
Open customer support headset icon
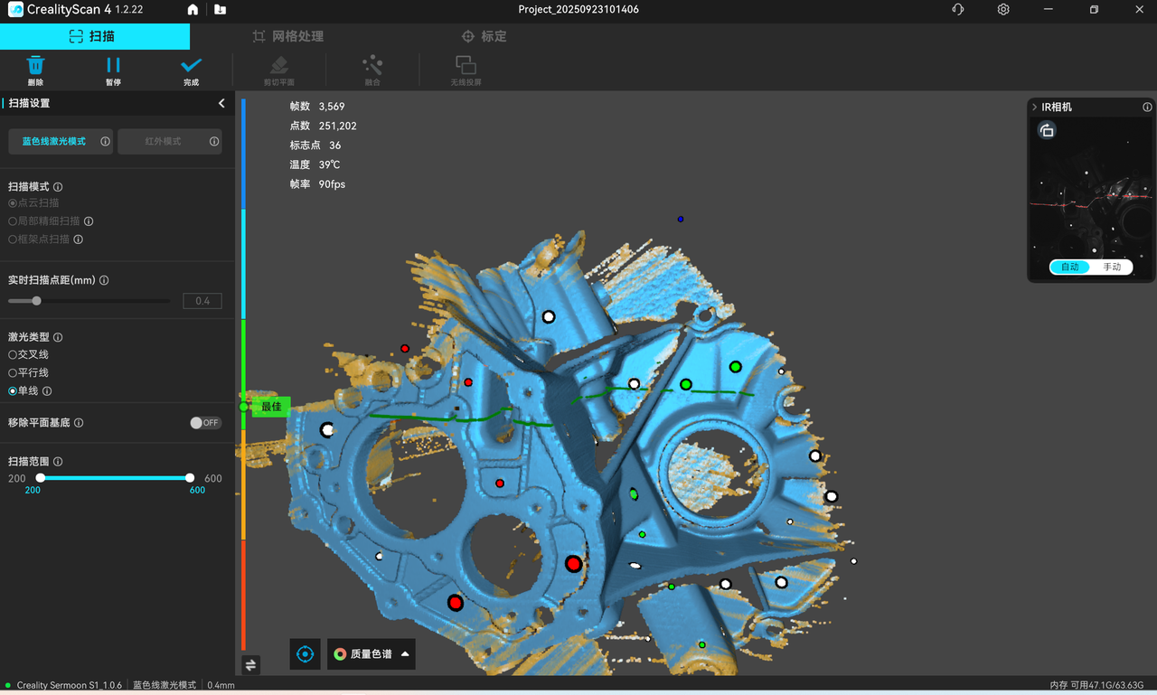pos(958,10)
